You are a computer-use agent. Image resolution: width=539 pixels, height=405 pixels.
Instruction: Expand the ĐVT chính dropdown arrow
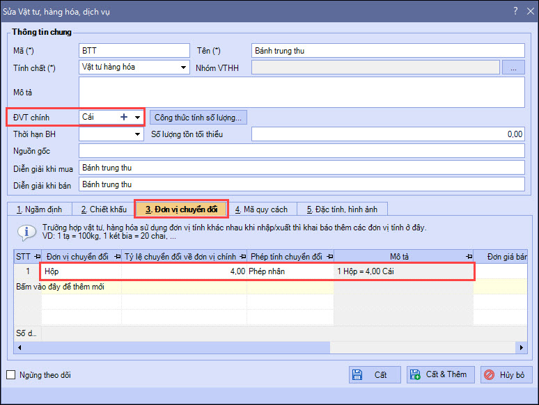pos(137,118)
